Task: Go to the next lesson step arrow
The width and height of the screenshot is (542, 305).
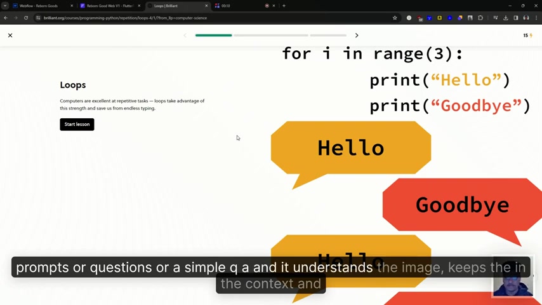Action: point(357,36)
